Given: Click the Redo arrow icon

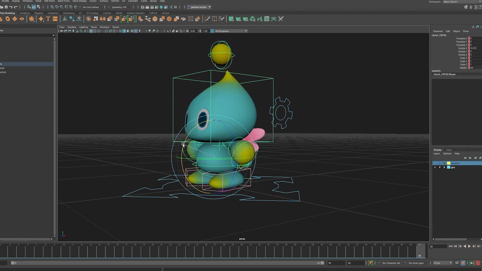Looking at the screenshot, I should [15, 7].
